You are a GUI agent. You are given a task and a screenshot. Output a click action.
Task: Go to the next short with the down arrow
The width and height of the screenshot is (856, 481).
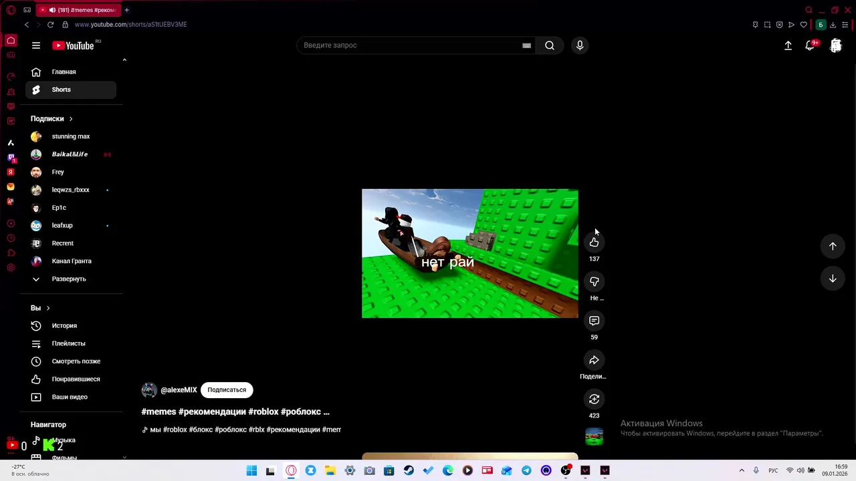[x=833, y=279]
